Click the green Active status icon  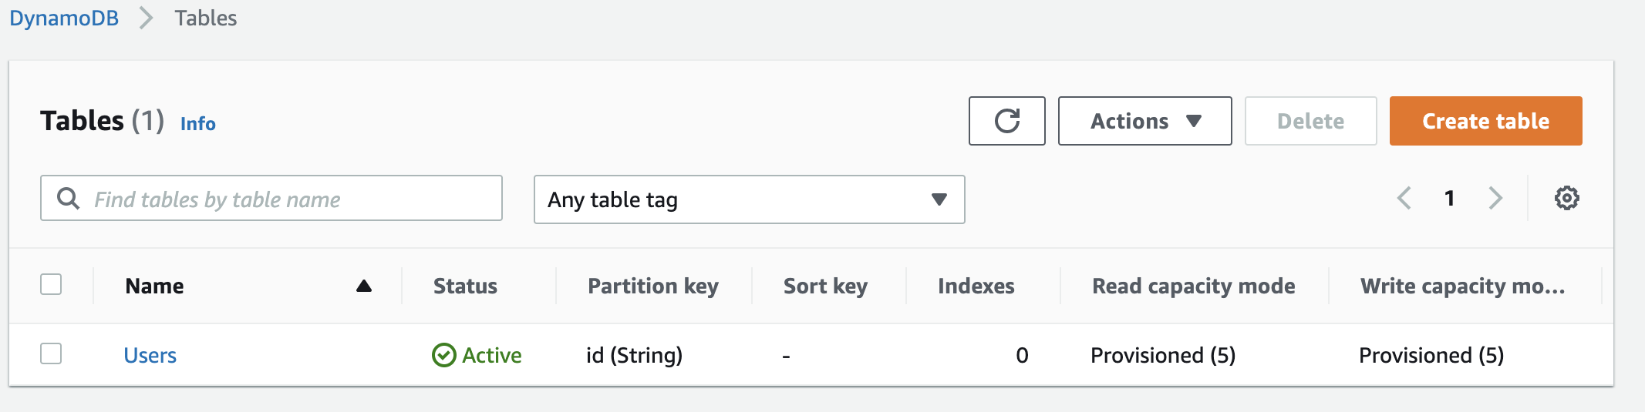443,355
